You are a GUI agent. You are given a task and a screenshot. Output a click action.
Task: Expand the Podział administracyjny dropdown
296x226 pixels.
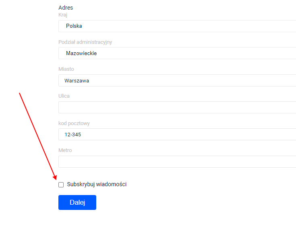coord(177,53)
